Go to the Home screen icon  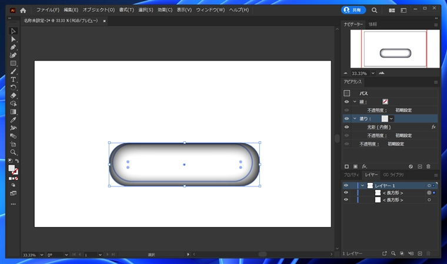23,11
